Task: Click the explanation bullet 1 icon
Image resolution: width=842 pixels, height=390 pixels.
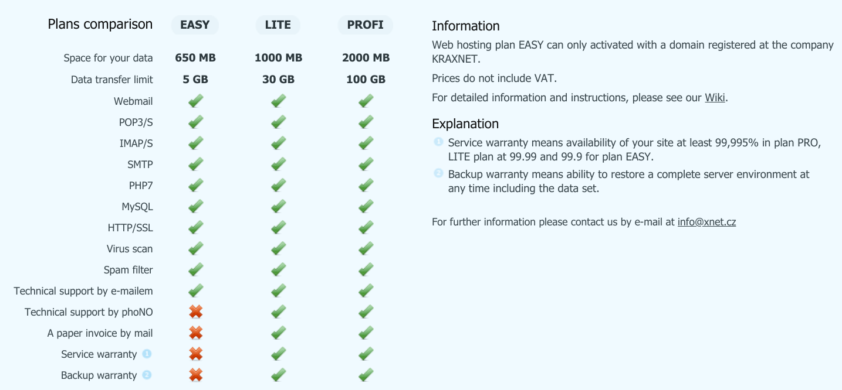Action: coord(438,142)
